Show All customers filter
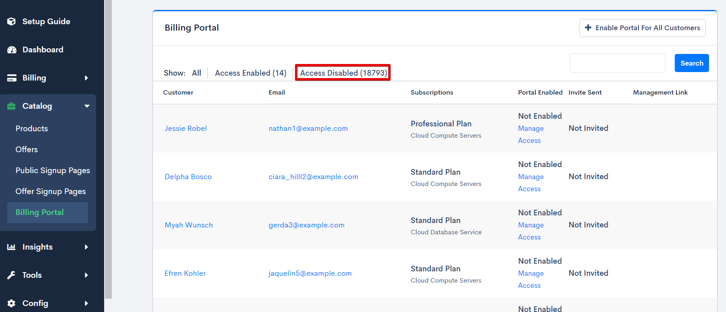The image size is (726, 312). click(x=197, y=73)
